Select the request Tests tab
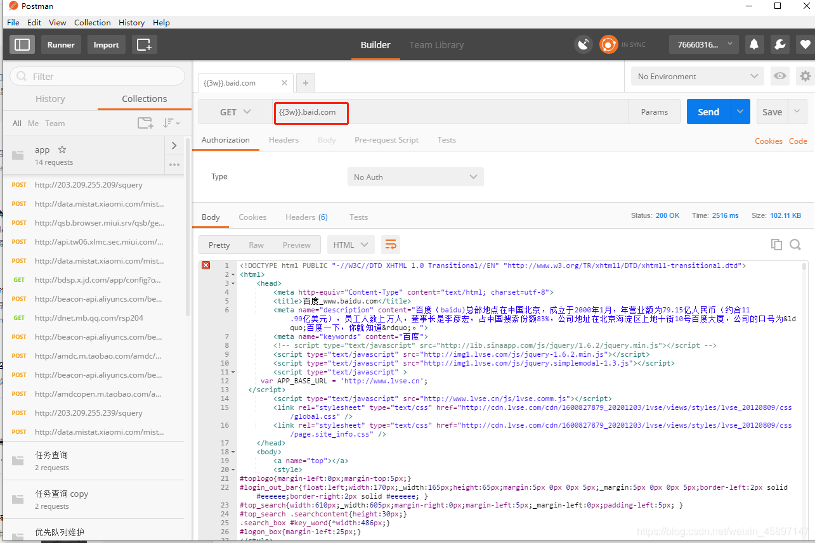The image size is (815, 543). (x=447, y=140)
